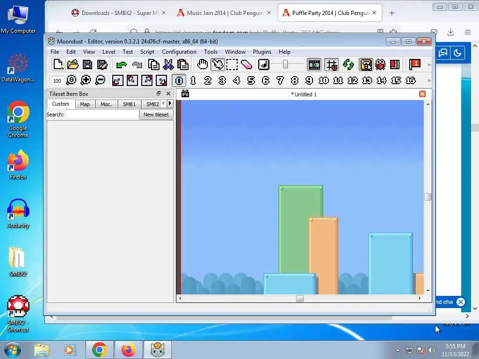Switch to section 16

[x=411, y=80]
